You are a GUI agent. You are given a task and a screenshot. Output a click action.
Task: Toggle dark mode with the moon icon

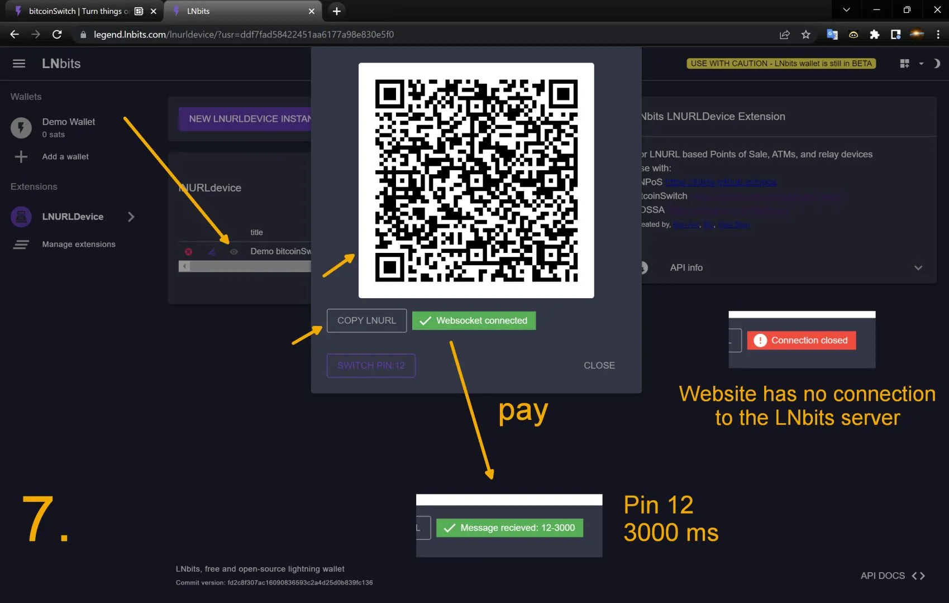937,64
